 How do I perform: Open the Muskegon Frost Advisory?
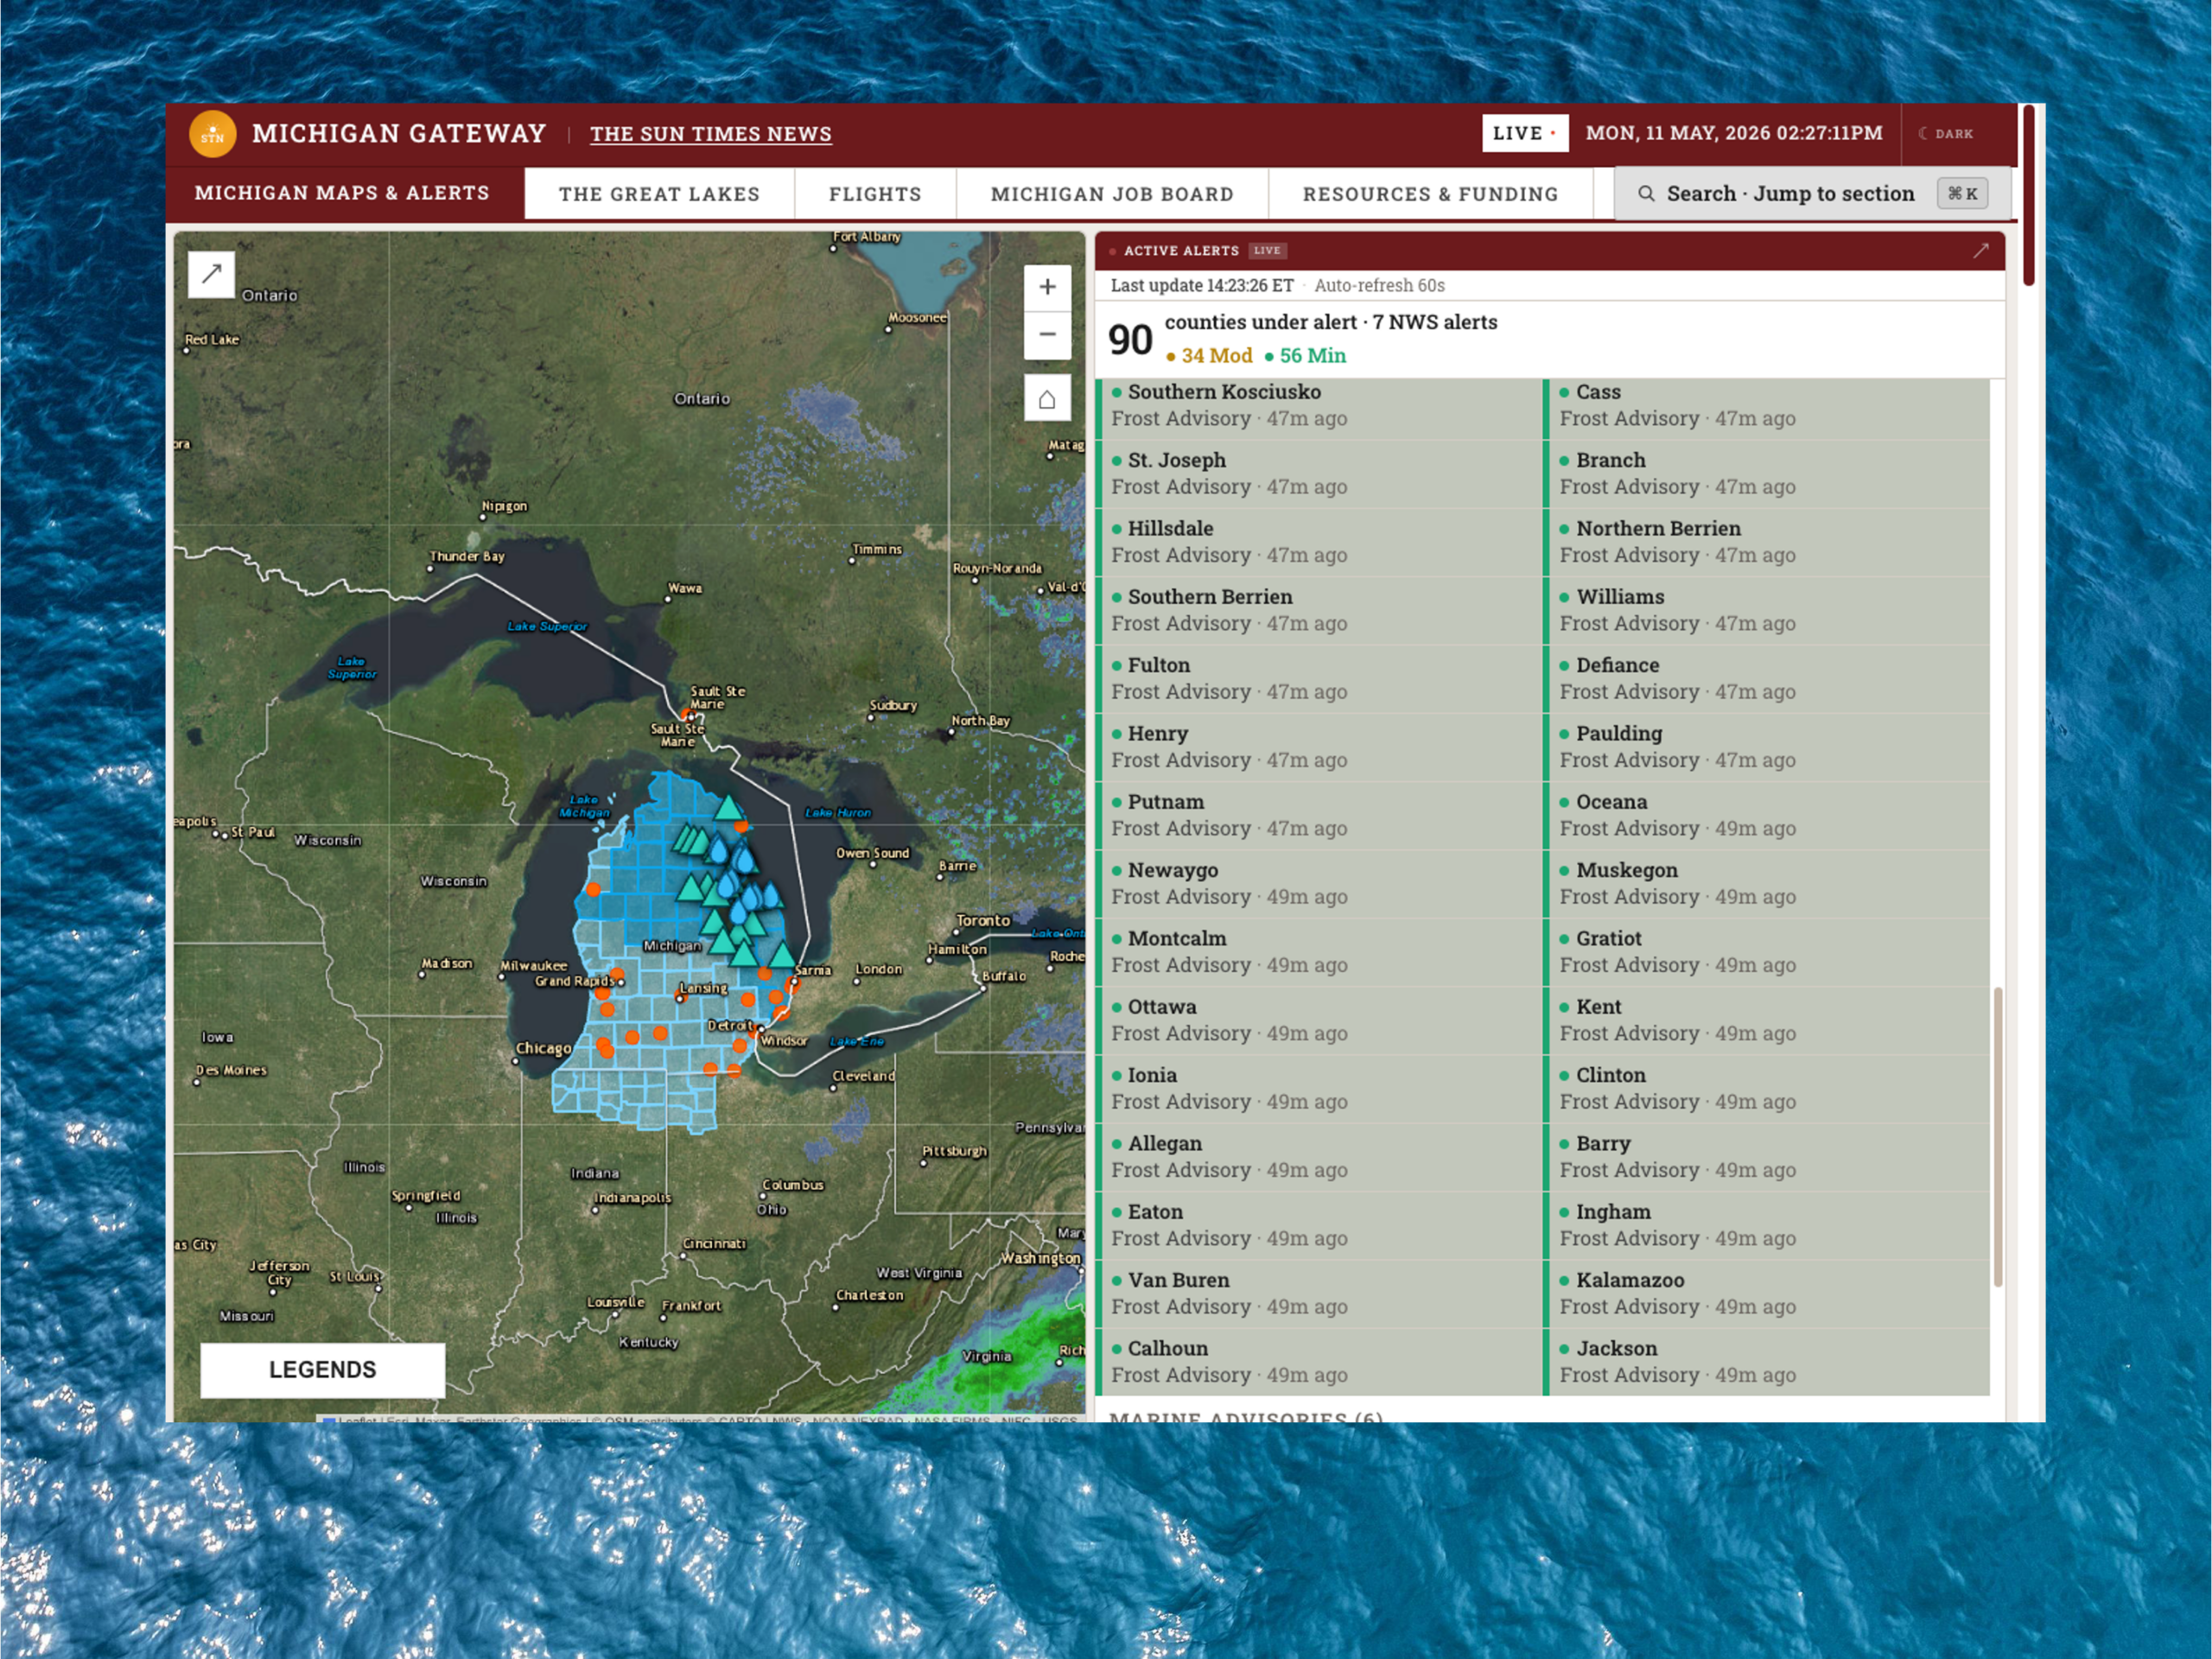click(x=1768, y=884)
